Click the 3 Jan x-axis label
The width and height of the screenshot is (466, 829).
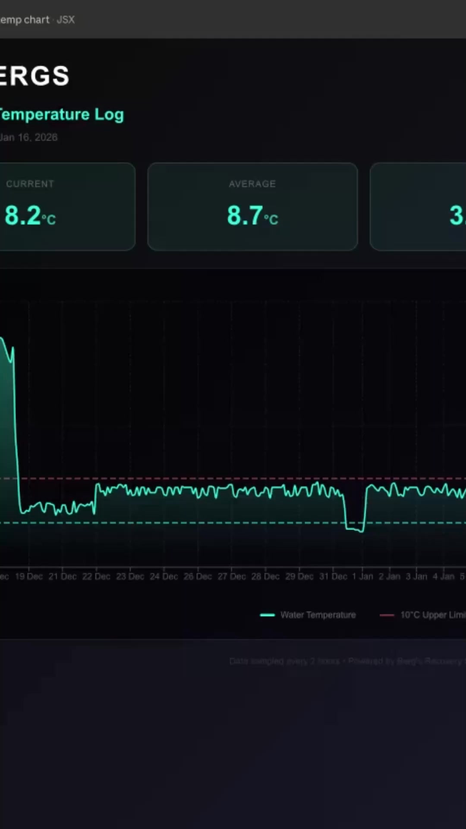pos(416,576)
